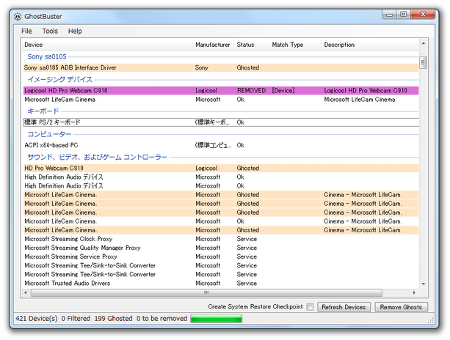450x340 pixels.
Task: Click the Remove Ghosts button
Action: pos(401,307)
